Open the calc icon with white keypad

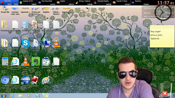5,62
